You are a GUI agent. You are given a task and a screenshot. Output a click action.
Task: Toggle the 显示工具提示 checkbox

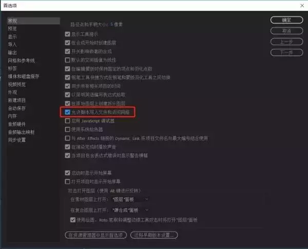tap(67, 34)
